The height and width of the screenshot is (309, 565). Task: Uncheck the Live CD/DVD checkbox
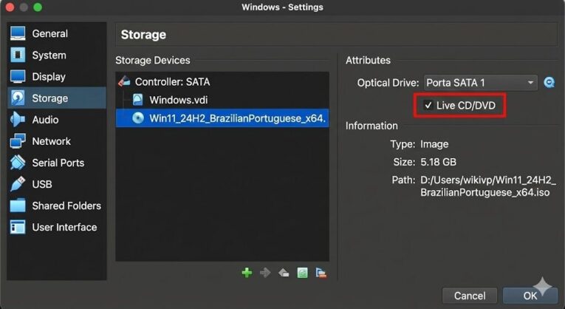pos(428,106)
